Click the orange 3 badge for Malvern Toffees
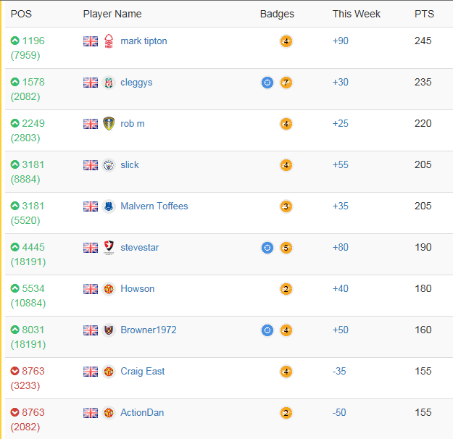This screenshot has height=439, width=453. pyautogui.click(x=286, y=206)
